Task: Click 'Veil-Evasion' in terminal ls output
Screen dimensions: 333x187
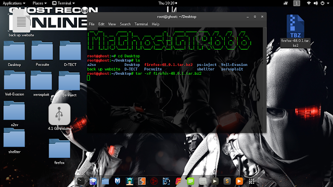Action: 234,64
